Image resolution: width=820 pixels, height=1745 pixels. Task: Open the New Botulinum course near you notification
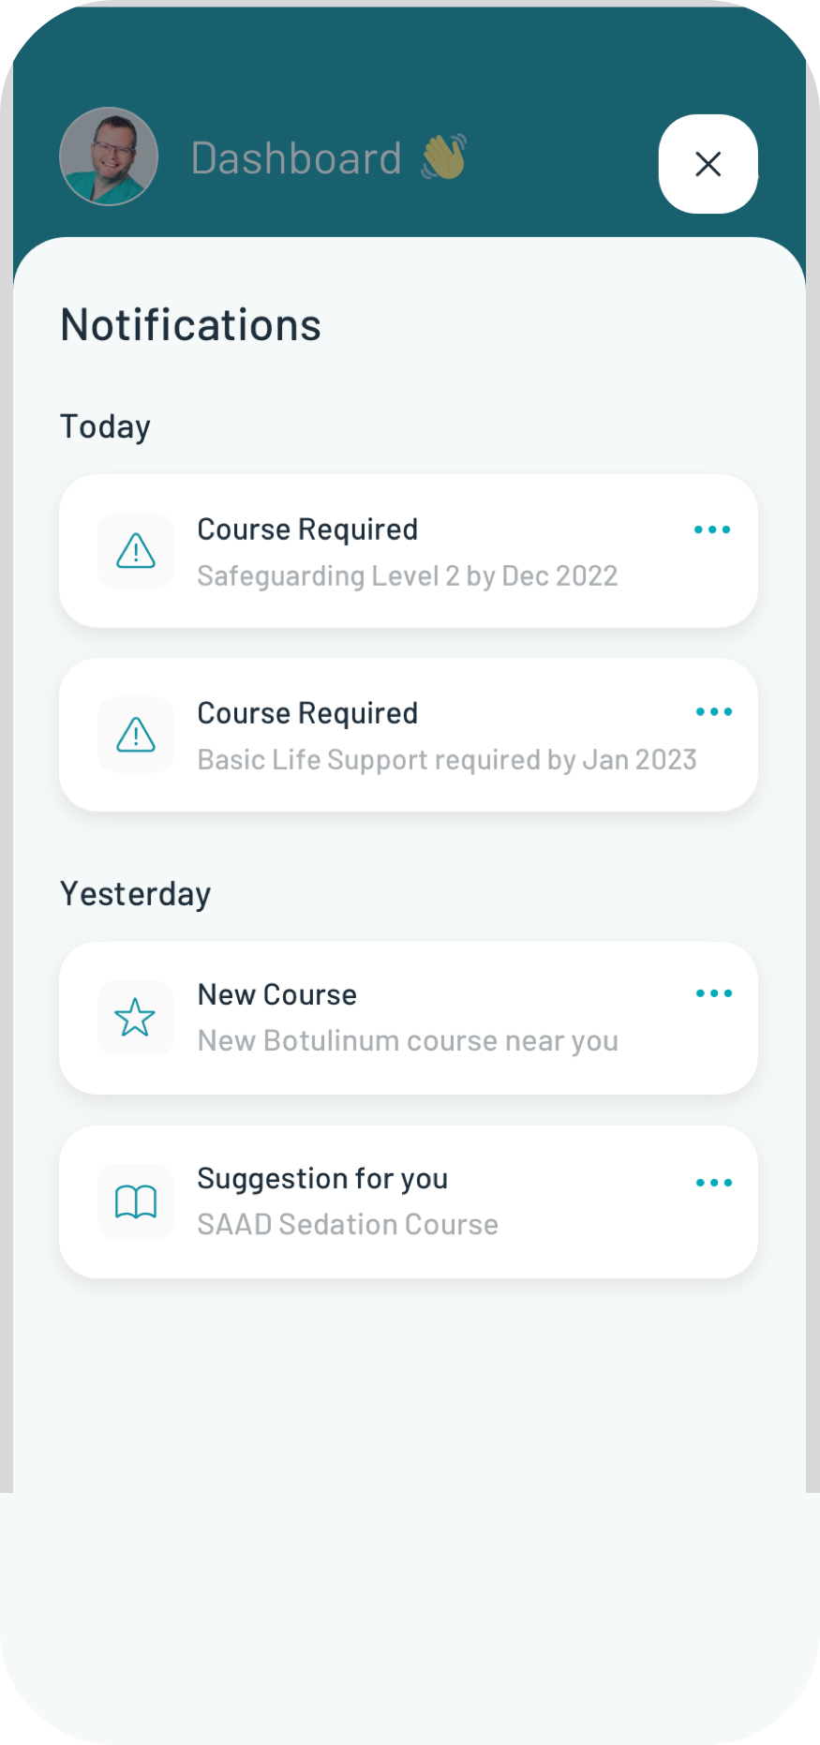408,1040
